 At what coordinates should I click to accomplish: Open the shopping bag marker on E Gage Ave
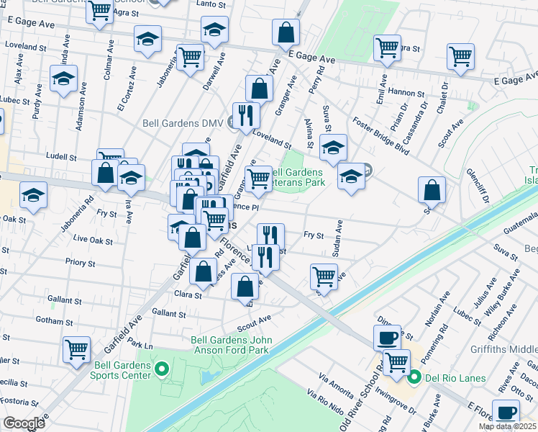click(x=286, y=33)
